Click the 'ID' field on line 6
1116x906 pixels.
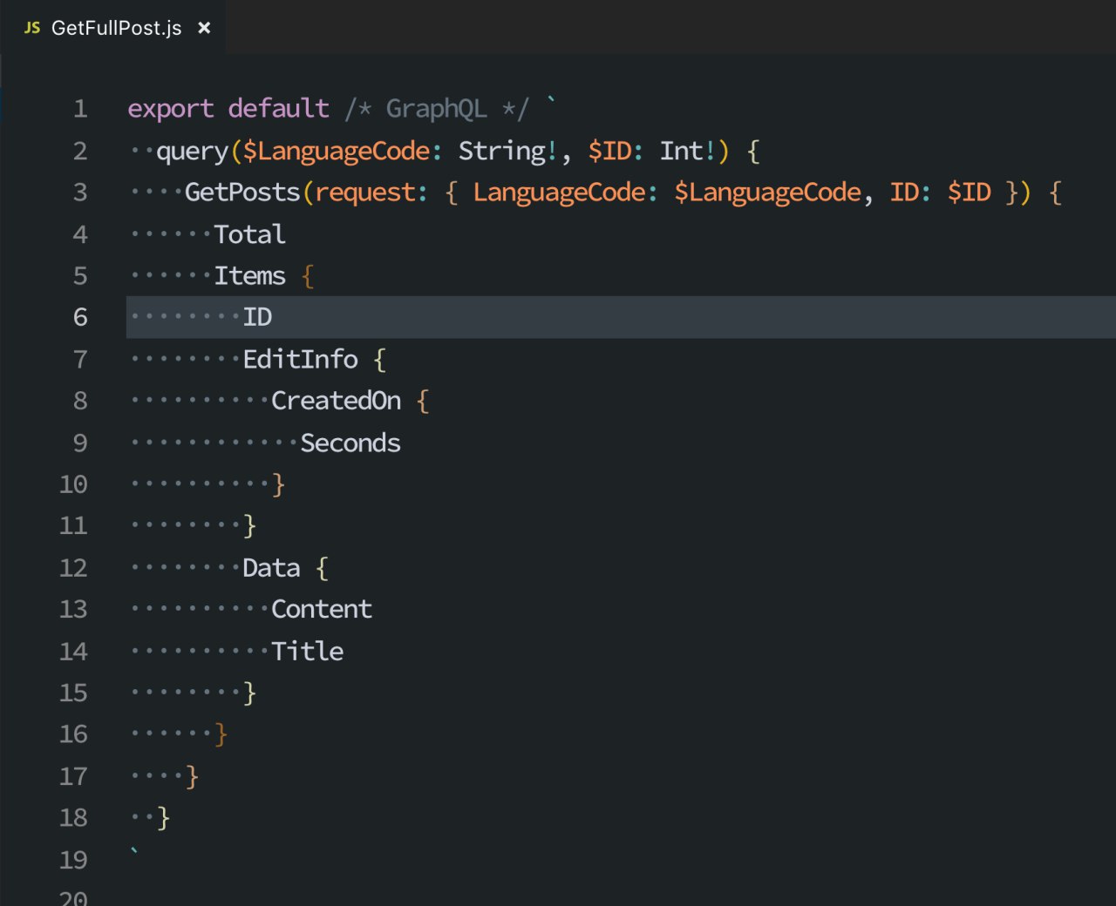pyautogui.click(x=257, y=317)
